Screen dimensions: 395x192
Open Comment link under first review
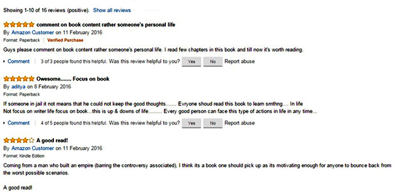click(18, 62)
